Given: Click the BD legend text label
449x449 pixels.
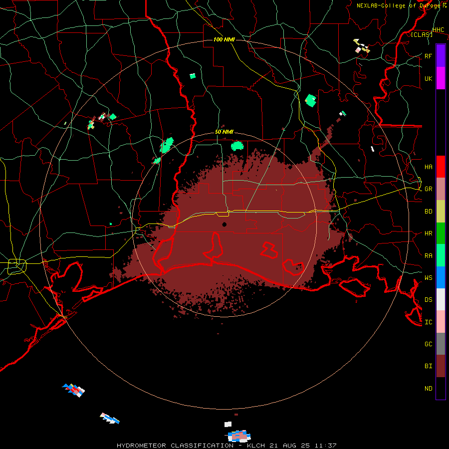Looking at the screenshot, I should coord(428,212).
